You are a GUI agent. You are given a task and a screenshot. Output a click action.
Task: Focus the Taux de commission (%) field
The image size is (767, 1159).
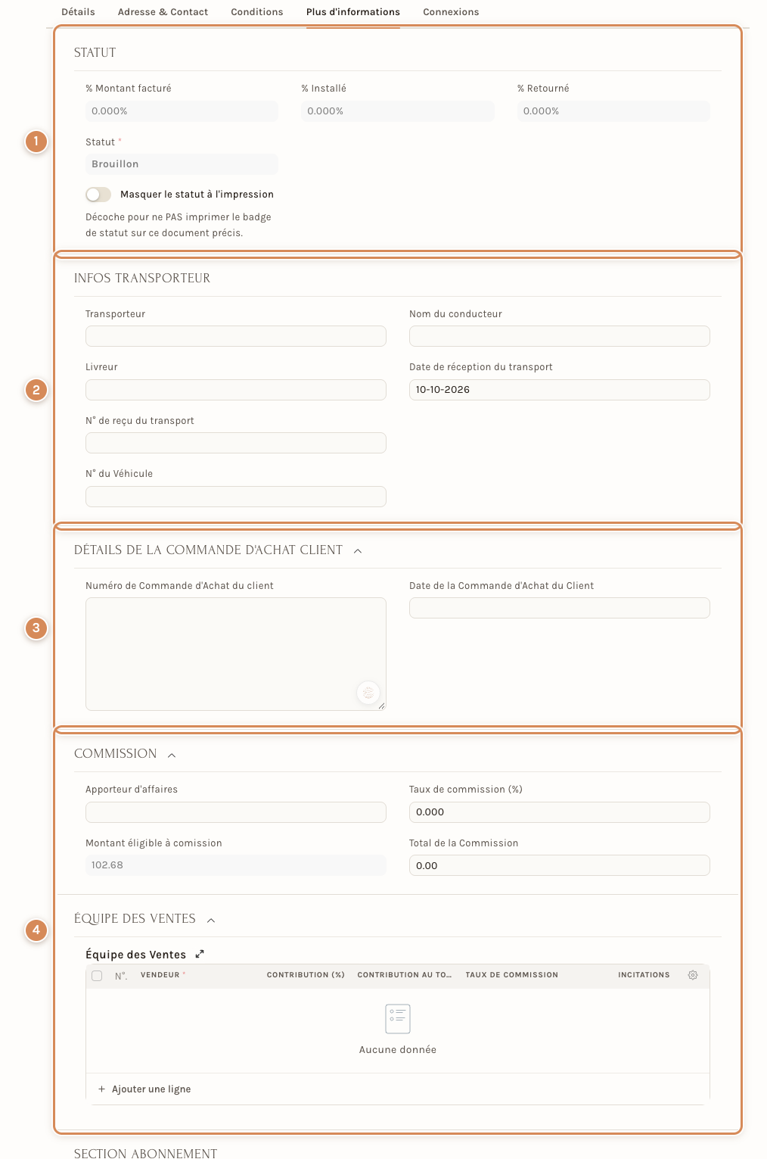coord(560,812)
